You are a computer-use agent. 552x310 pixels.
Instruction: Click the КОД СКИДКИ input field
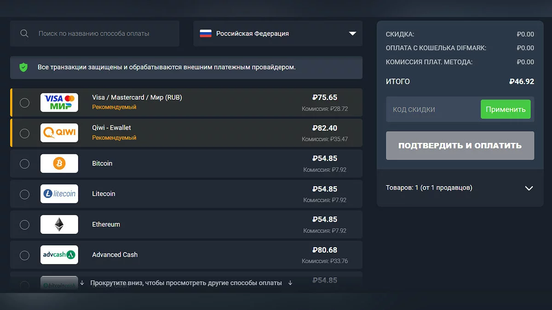pyautogui.click(x=432, y=110)
